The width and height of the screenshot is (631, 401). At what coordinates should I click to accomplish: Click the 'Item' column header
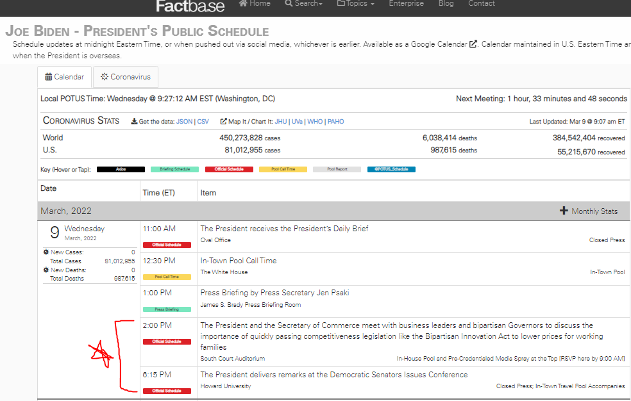tap(208, 193)
